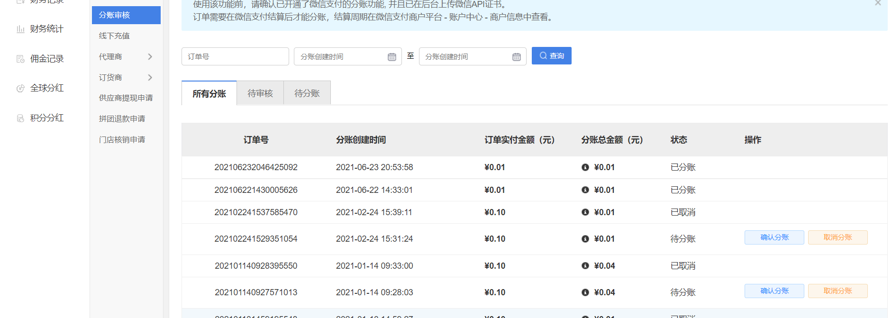The image size is (892, 318).
Task: Open 积分分红 in the sidebar
Action: 46,118
